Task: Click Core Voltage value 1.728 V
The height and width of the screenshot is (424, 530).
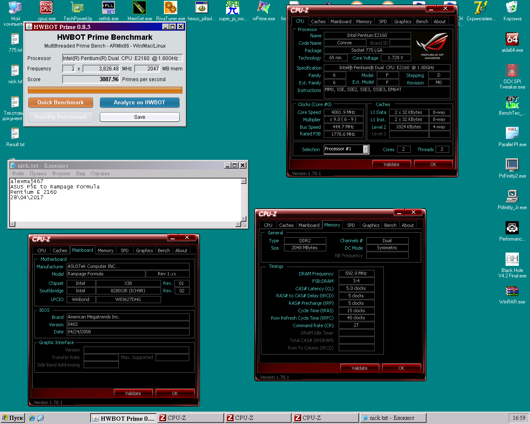Action: point(395,58)
